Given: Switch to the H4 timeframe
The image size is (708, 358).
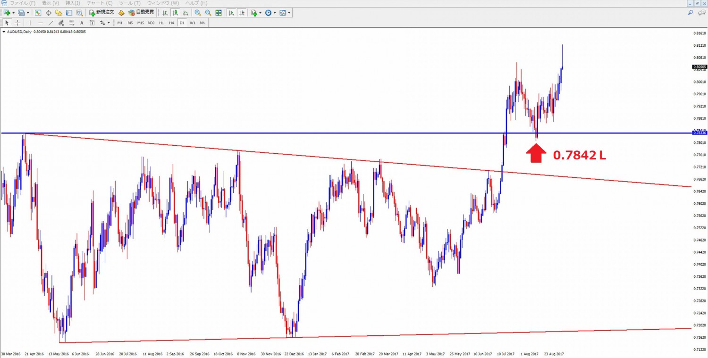Looking at the screenshot, I should click(171, 23).
